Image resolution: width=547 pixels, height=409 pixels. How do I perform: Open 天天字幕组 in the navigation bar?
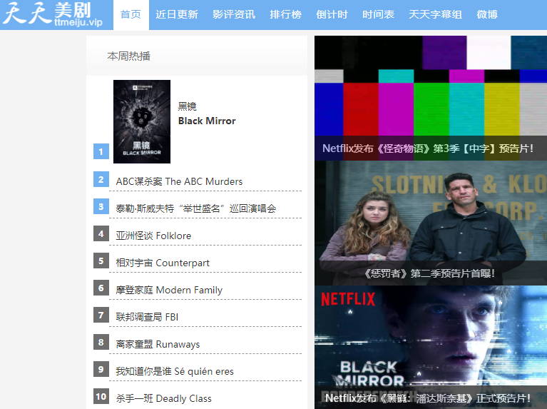[435, 15]
